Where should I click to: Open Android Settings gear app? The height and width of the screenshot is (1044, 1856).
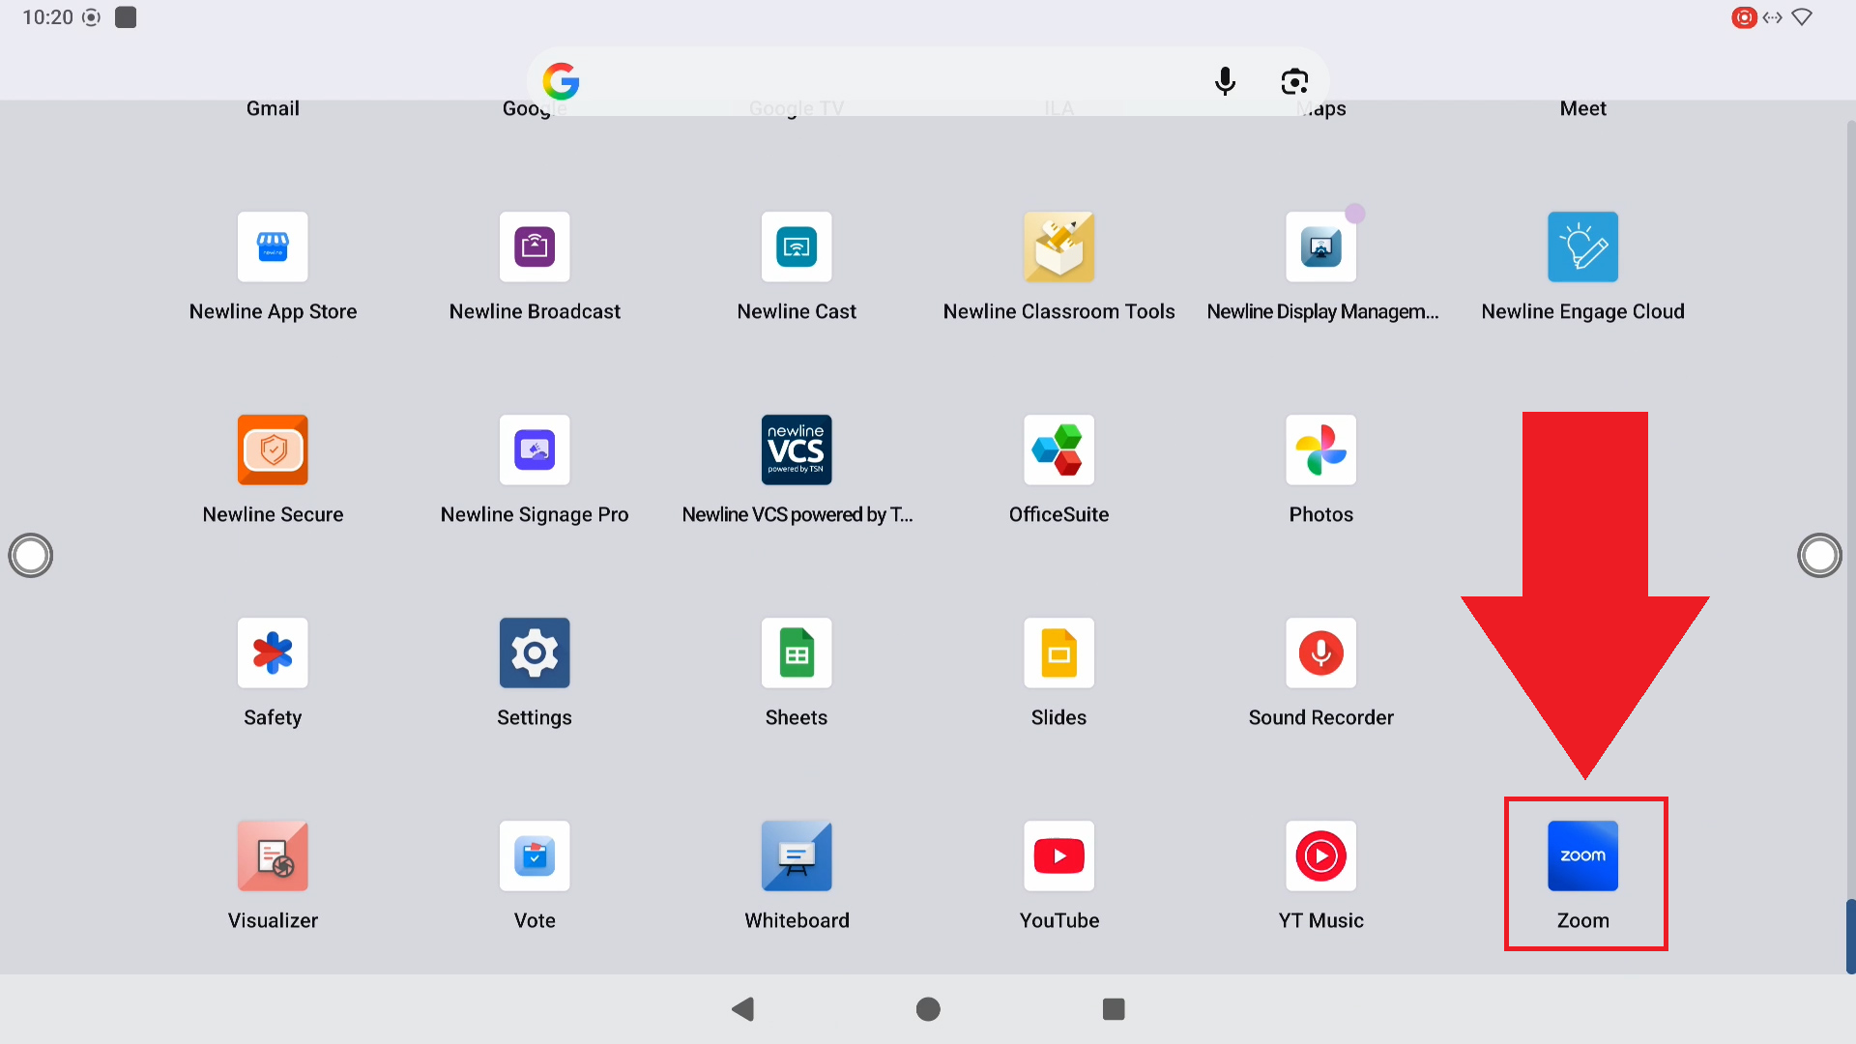(535, 653)
